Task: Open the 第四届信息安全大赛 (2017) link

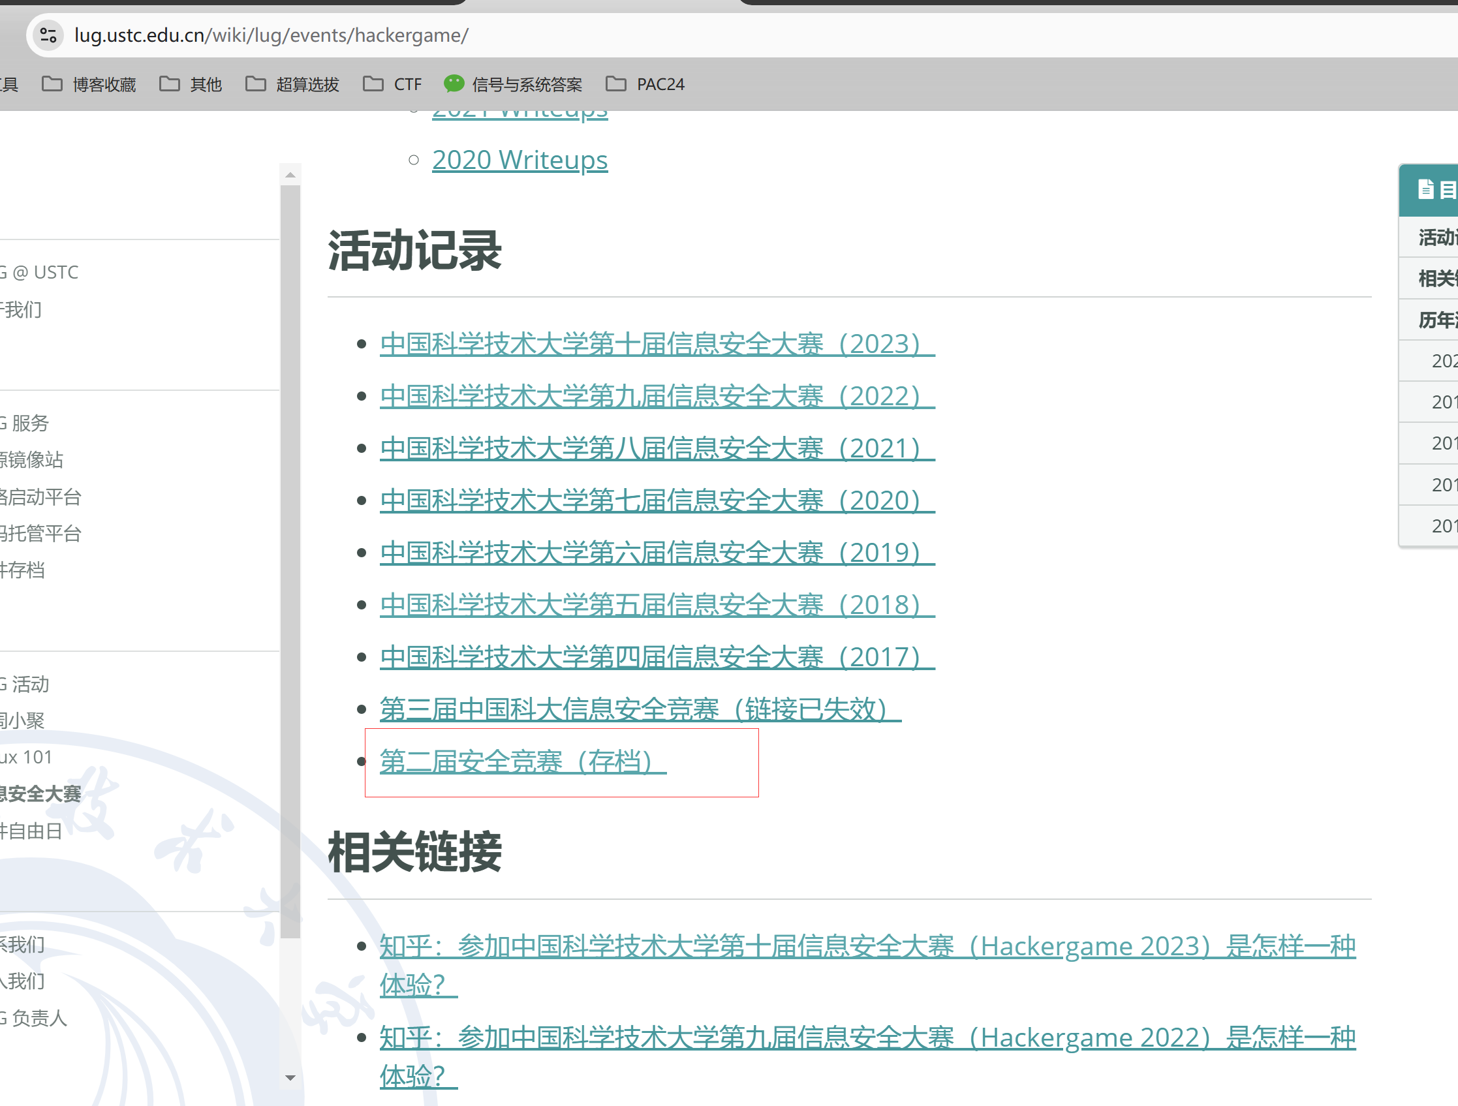Action: pos(657,657)
